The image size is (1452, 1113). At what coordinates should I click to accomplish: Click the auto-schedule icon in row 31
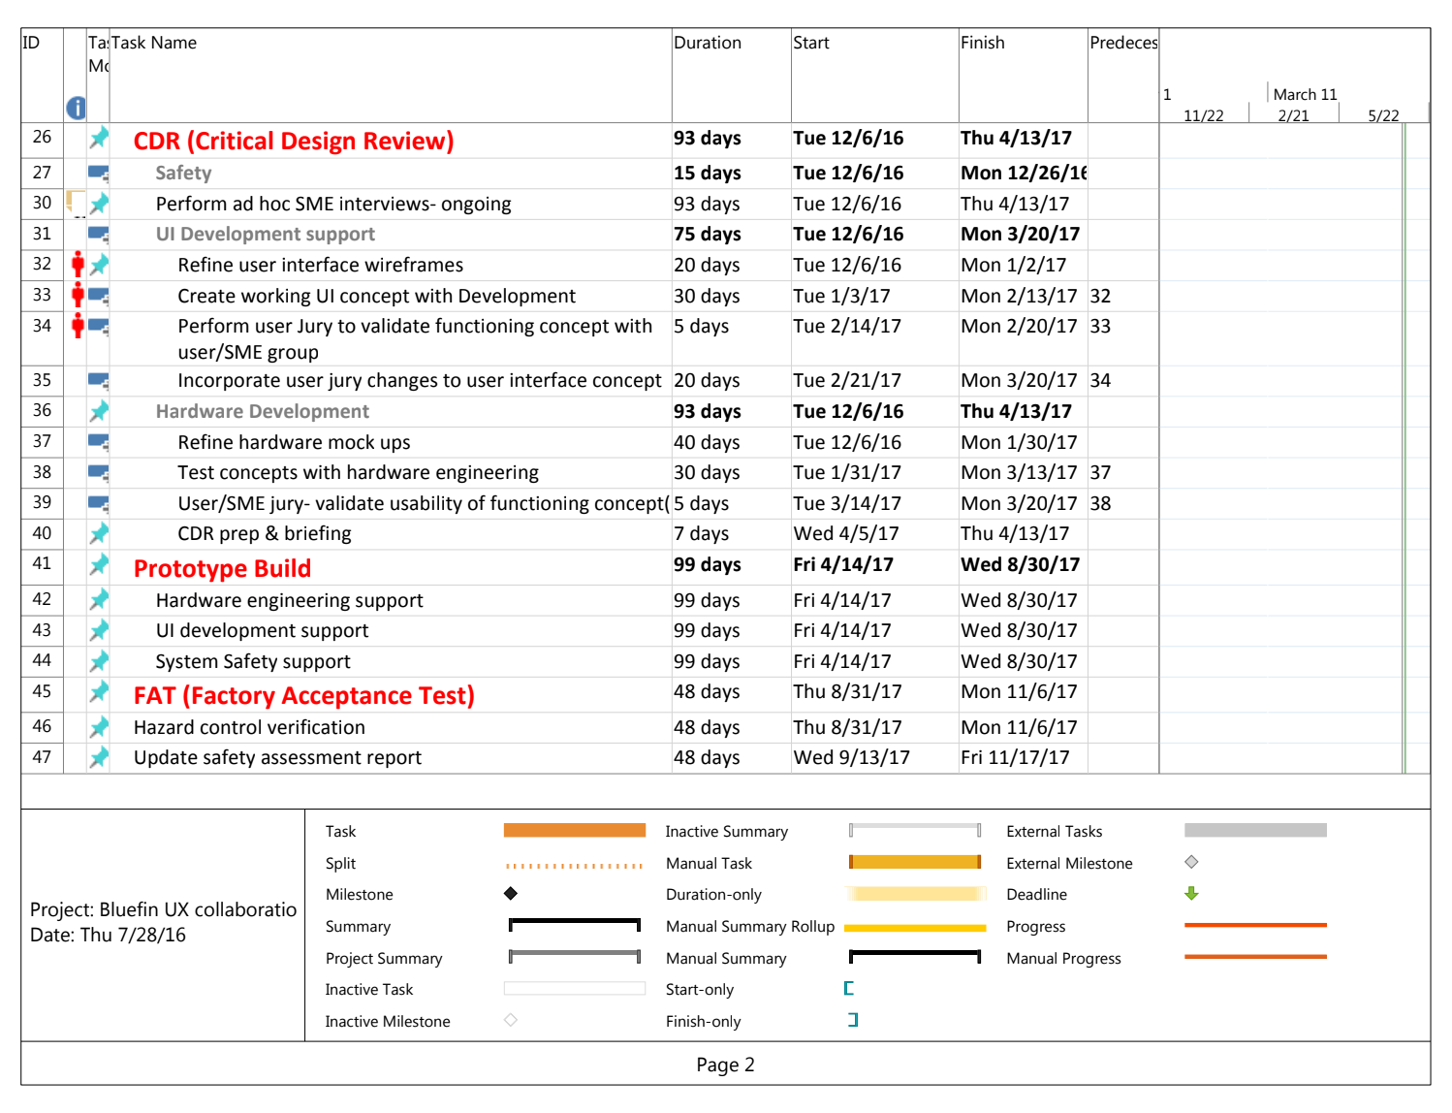point(99,235)
